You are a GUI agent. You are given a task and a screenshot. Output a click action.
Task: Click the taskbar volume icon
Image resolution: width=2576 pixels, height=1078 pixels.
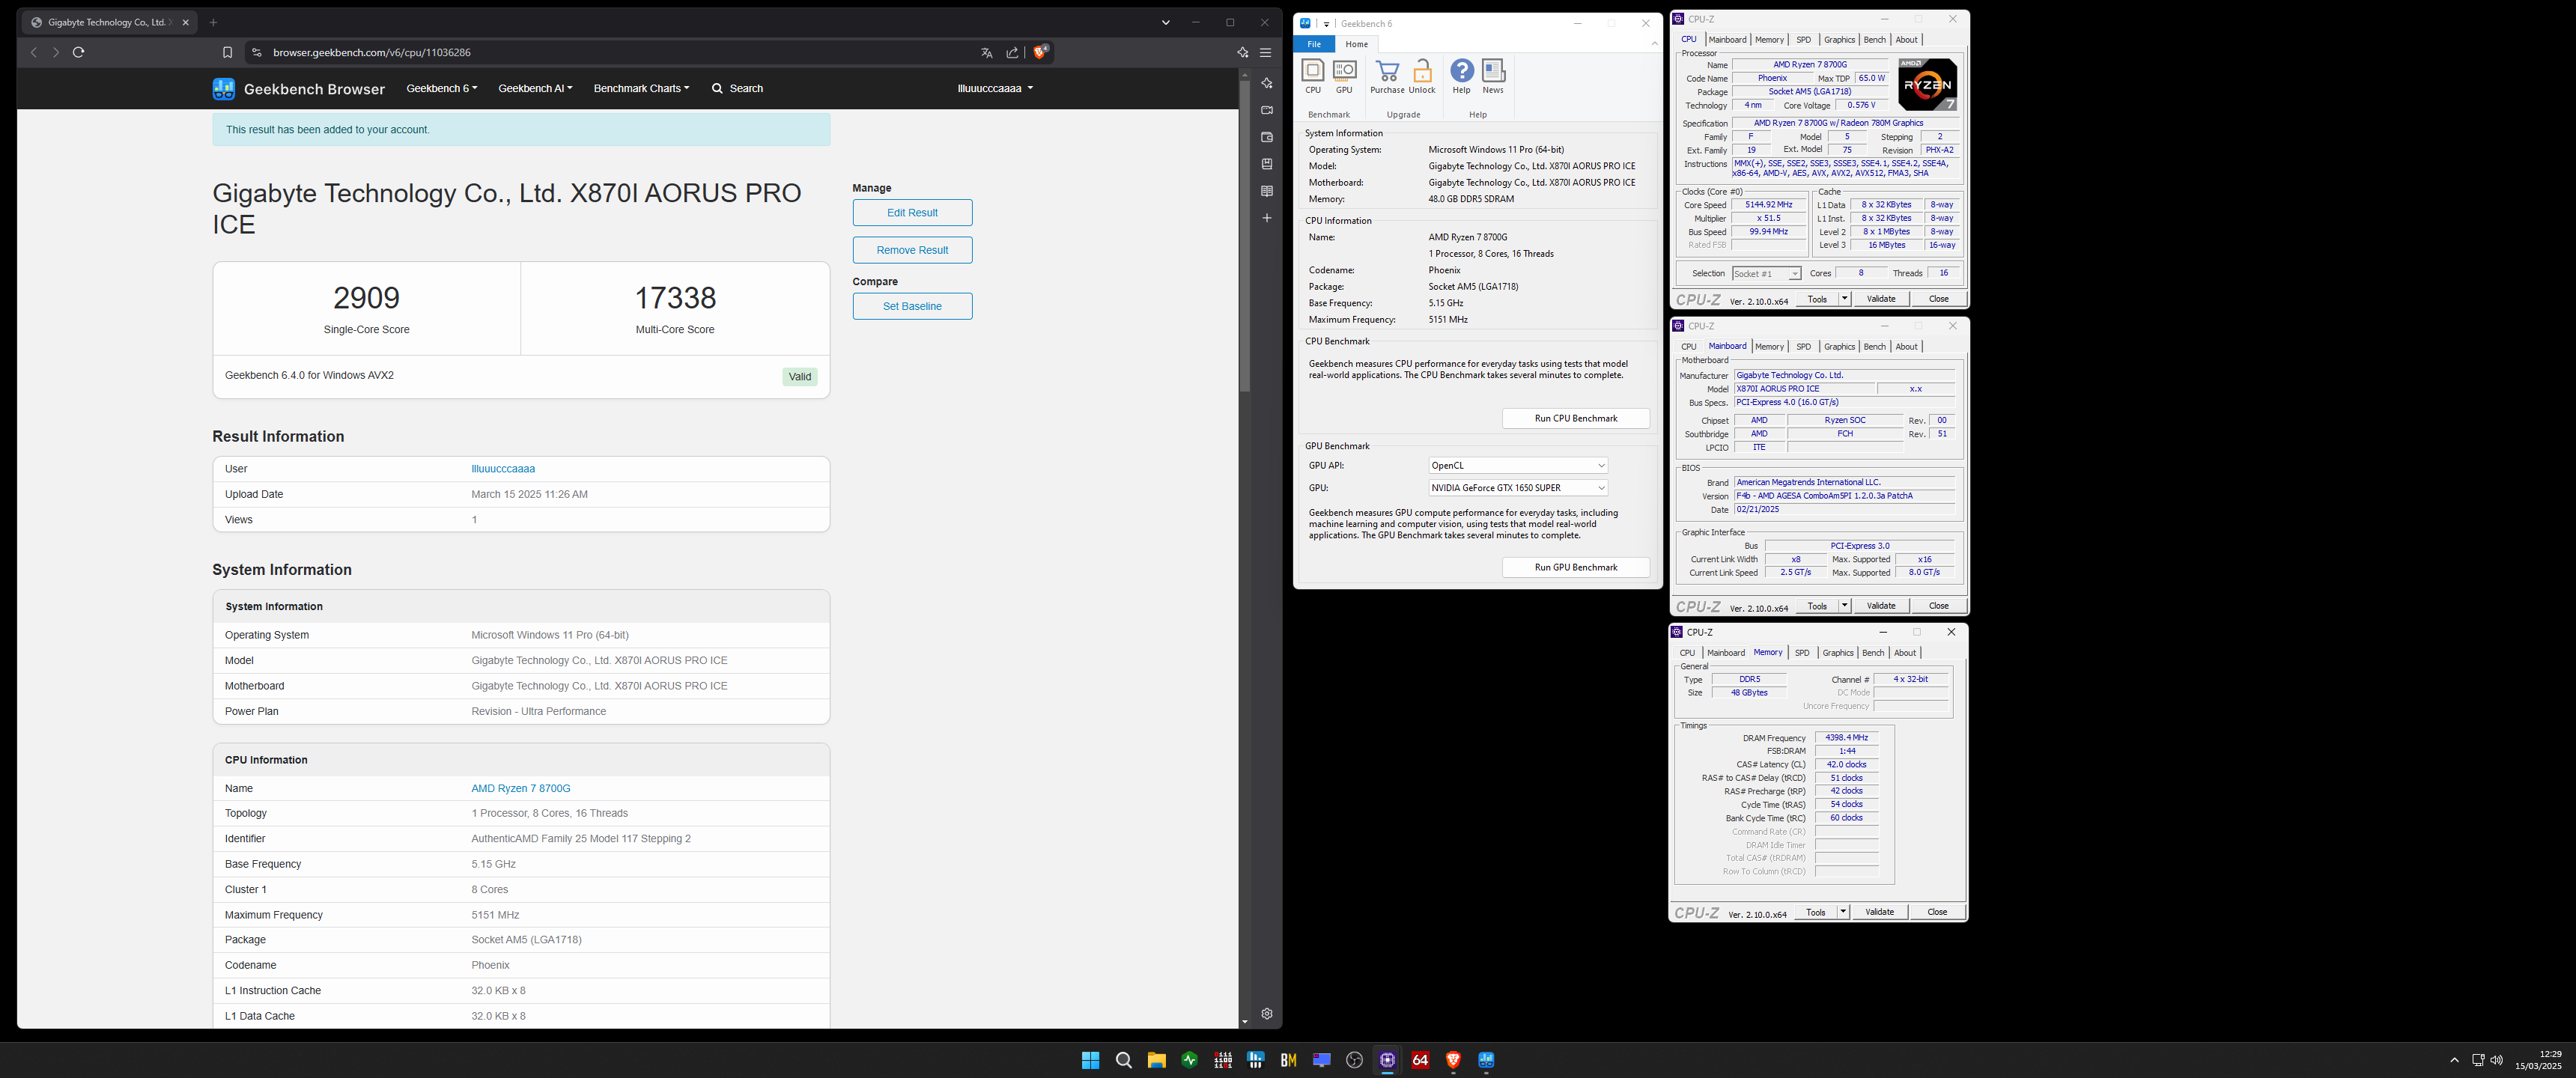click(2497, 1060)
